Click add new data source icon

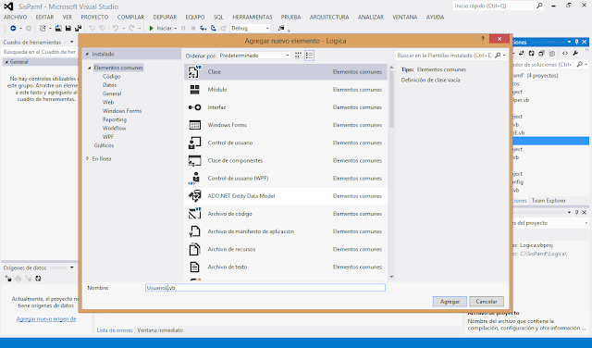tap(8, 279)
